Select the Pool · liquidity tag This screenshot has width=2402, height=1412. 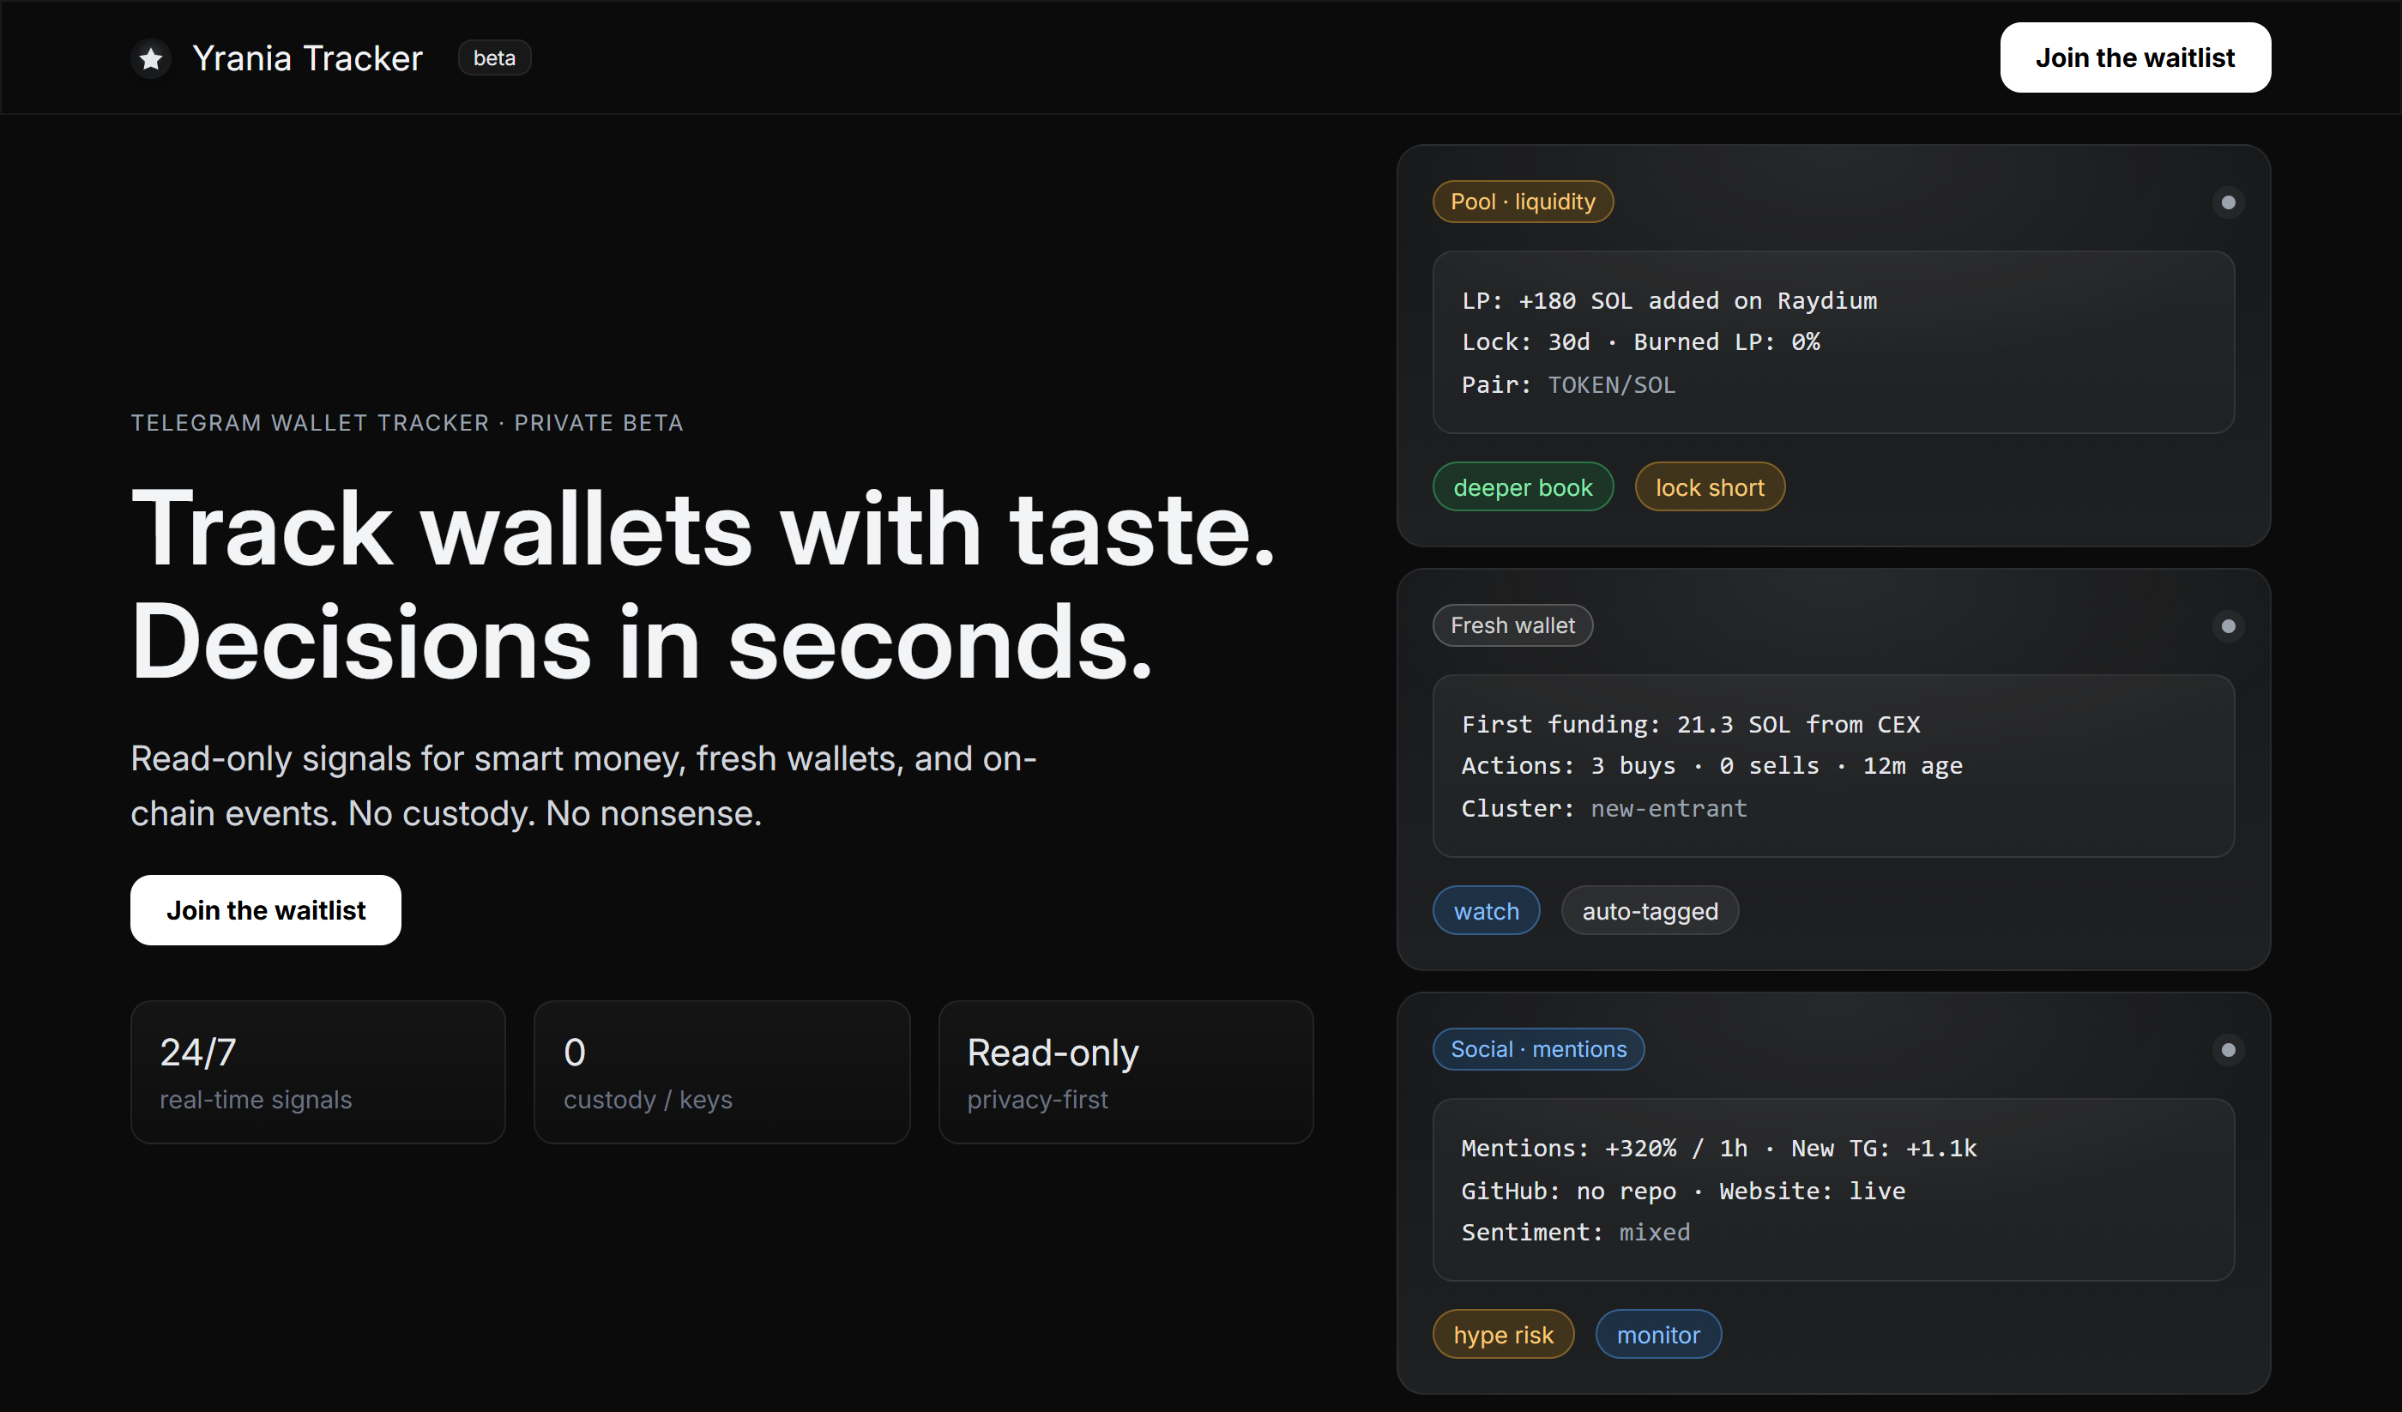(x=1522, y=202)
